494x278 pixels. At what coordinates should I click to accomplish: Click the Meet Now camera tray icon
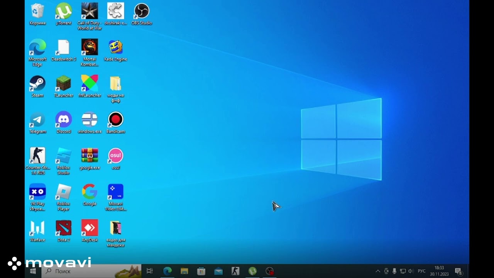(x=386, y=271)
